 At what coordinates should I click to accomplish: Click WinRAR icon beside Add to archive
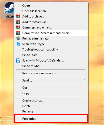(x=18, y=16)
